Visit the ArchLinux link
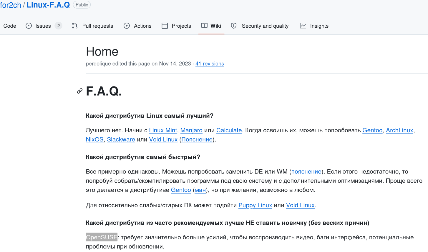 pos(399,131)
